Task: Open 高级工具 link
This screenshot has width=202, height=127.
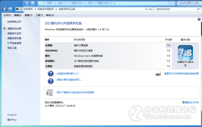Action: pos(12,48)
